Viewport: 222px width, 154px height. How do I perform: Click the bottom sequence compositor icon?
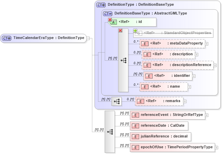tap(110, 132)
